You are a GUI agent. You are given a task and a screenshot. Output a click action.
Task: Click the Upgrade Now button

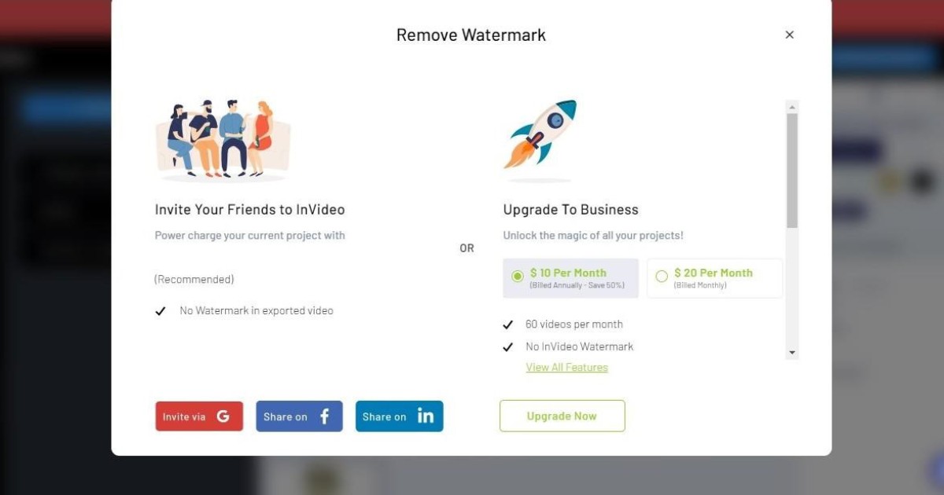[562, 416]
